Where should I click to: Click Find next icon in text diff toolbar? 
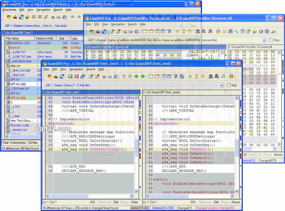pyautogui.click(x=217, y=76)
